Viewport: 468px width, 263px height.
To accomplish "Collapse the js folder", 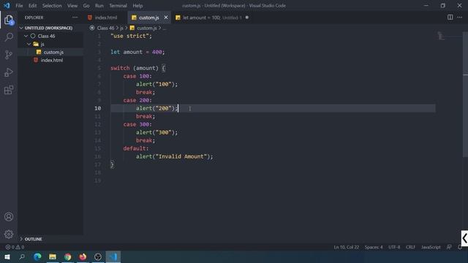I will [29, 44].
